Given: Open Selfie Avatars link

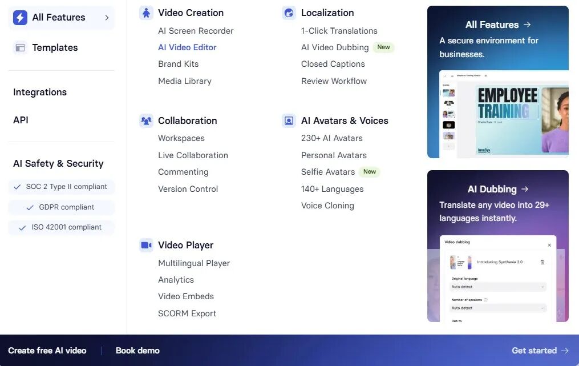Looking at the screenshot, I should coord(328,172).
